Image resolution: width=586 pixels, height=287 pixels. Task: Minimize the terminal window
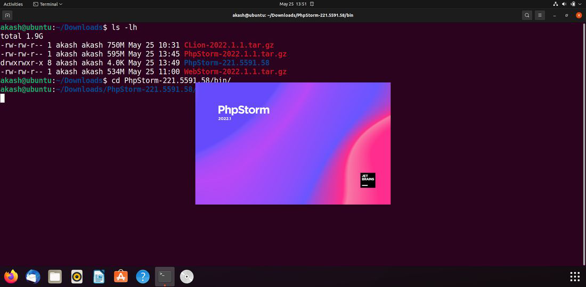click(555, 15)
